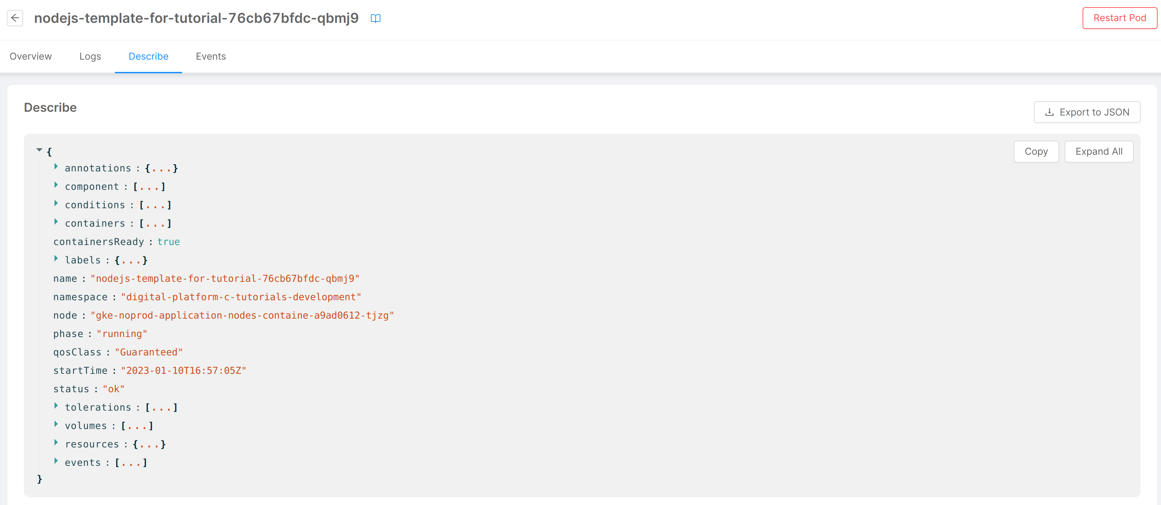
Task: Expand the volumes array
Action: pos(56,424)
